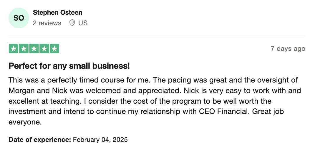The image size is (315, 148).
Task: Click the fourth green rating star
Action: (44, 49)
